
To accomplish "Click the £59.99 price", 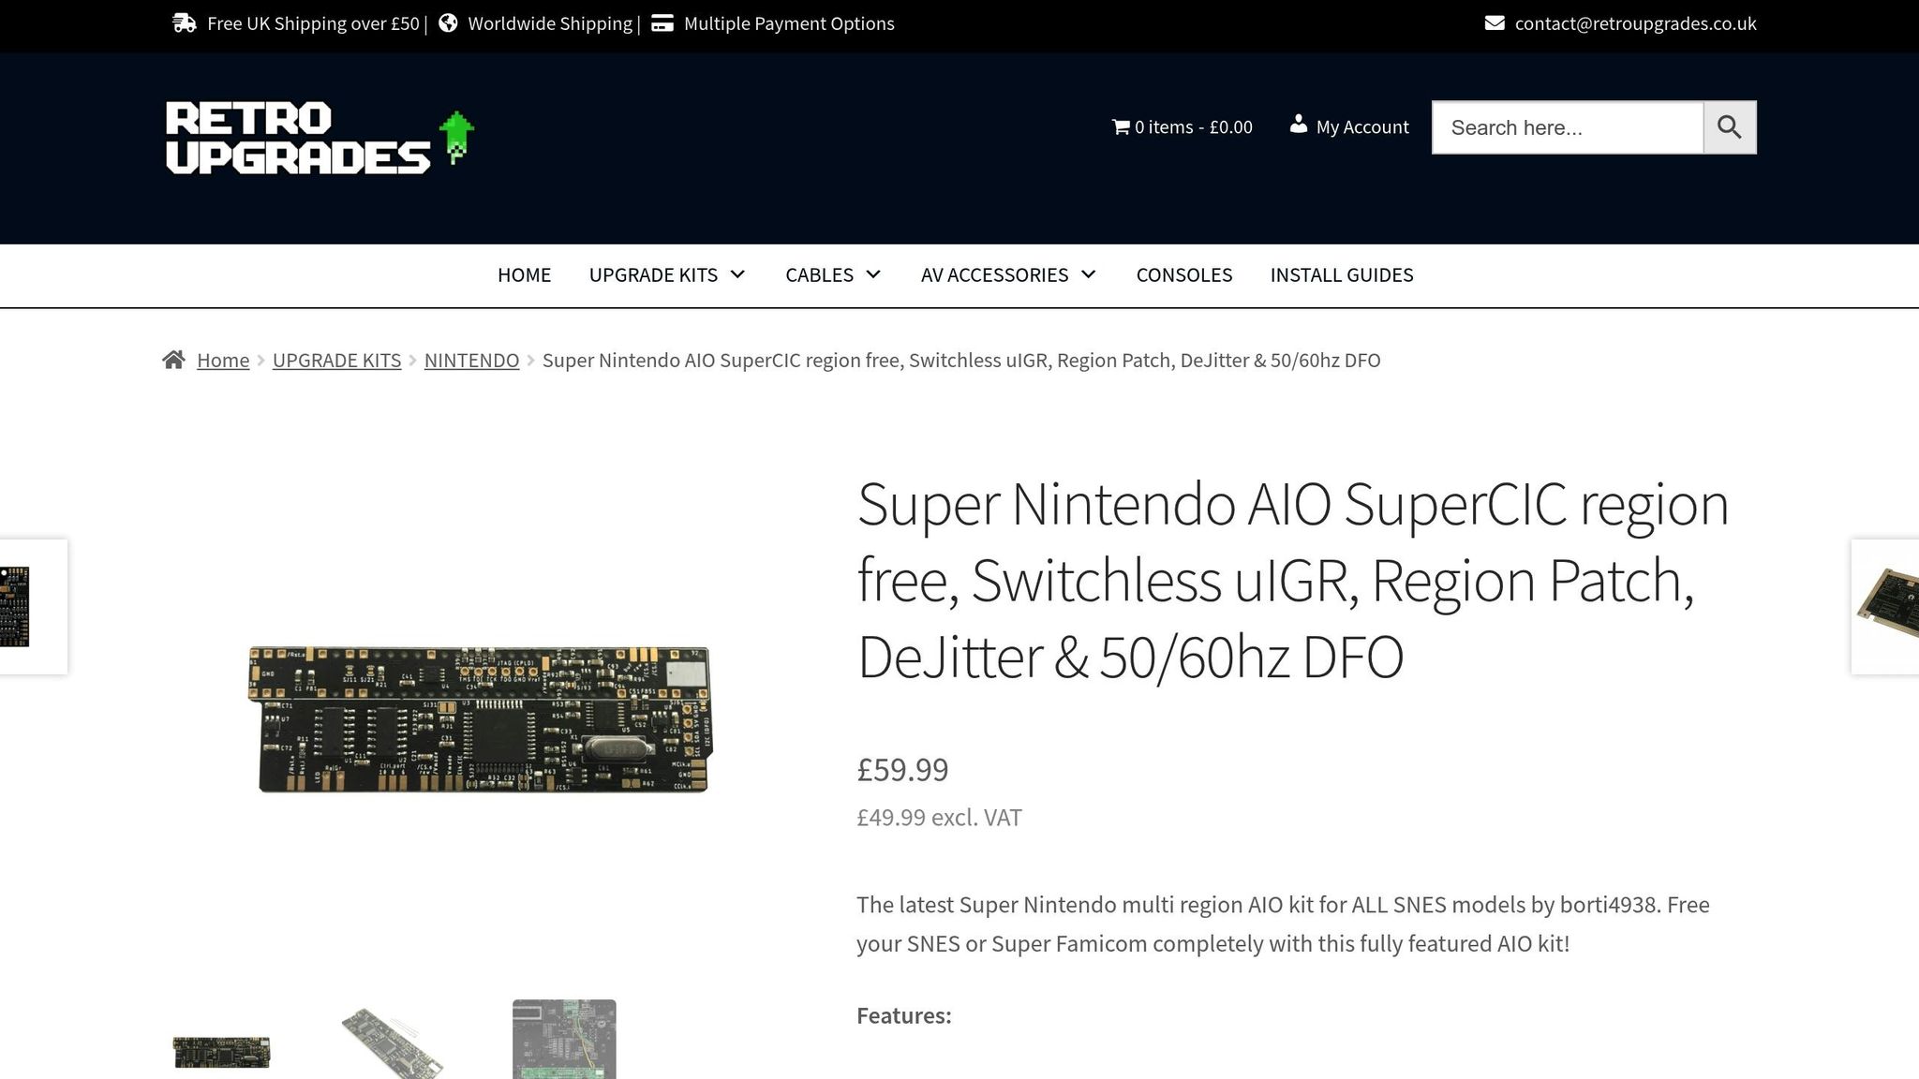I will pyautogui.click(x=902, y=770).
